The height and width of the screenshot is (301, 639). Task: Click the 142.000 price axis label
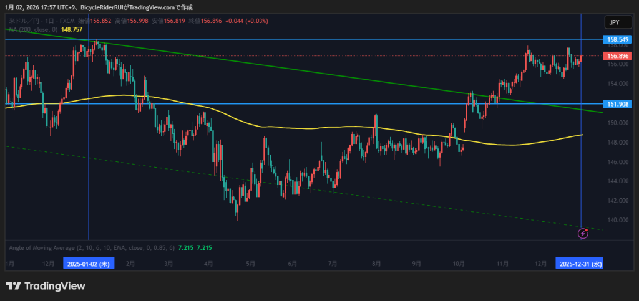(617, 201)
